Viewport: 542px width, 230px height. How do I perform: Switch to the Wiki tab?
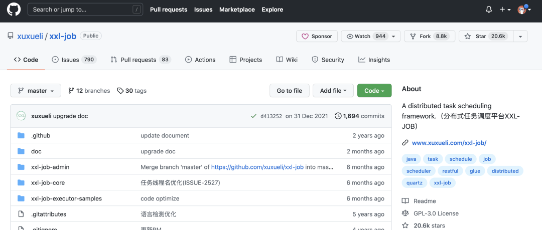(287, 60)
